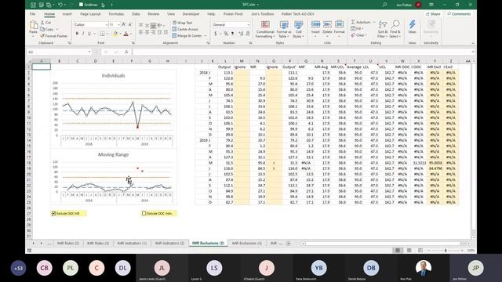Click the Copy button

(x=47, y=29)
